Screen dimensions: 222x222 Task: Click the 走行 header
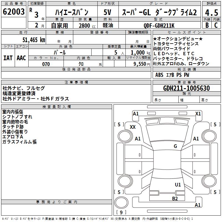click(23, 32)
